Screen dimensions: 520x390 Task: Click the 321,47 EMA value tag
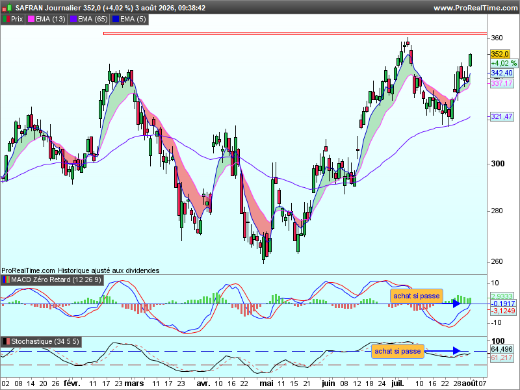502,116
